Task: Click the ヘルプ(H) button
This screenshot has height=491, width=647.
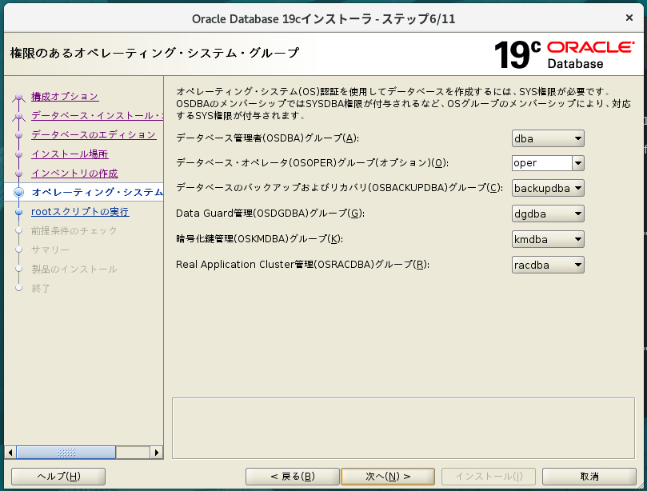Action: coord(58,477)
